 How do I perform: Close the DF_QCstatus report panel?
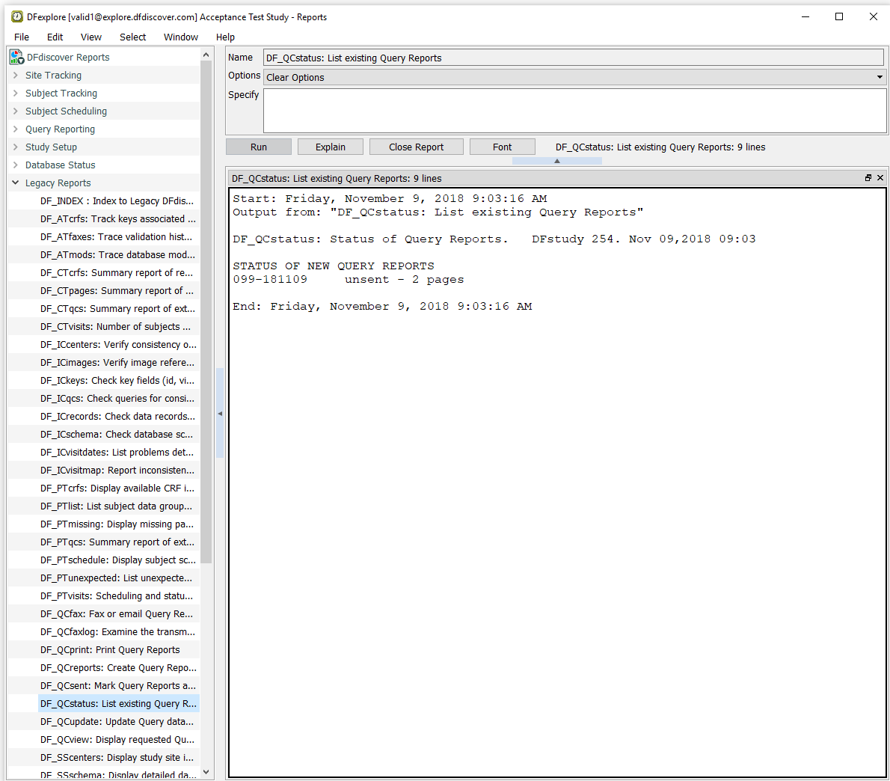[880, 178]
